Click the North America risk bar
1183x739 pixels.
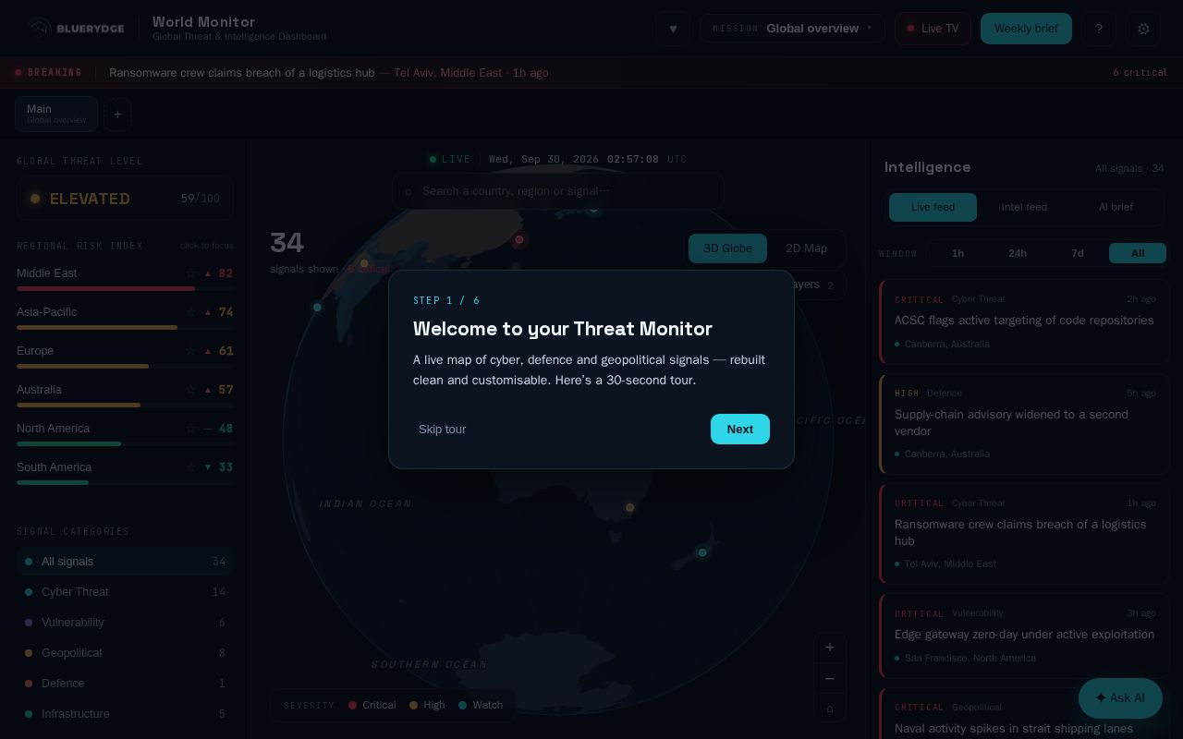click(x=125, y=443)
